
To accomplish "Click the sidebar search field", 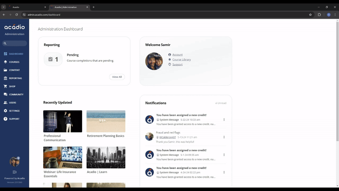I will pyautogui.click(x=14, y=43).
